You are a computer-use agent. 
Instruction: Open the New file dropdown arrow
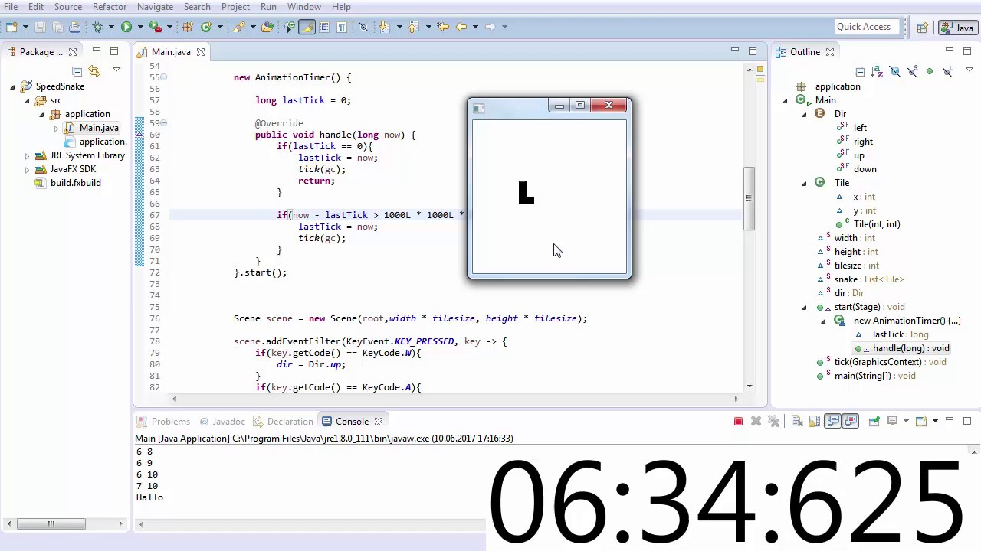click(x=26, y=27)
